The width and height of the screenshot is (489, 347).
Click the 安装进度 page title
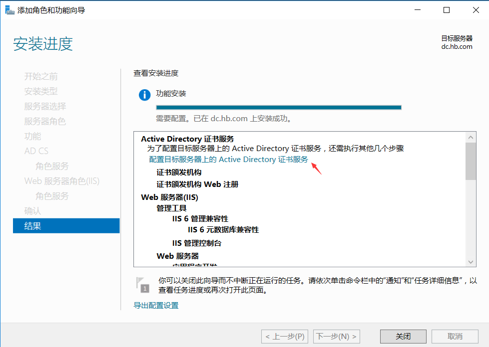tap(43, 43)
